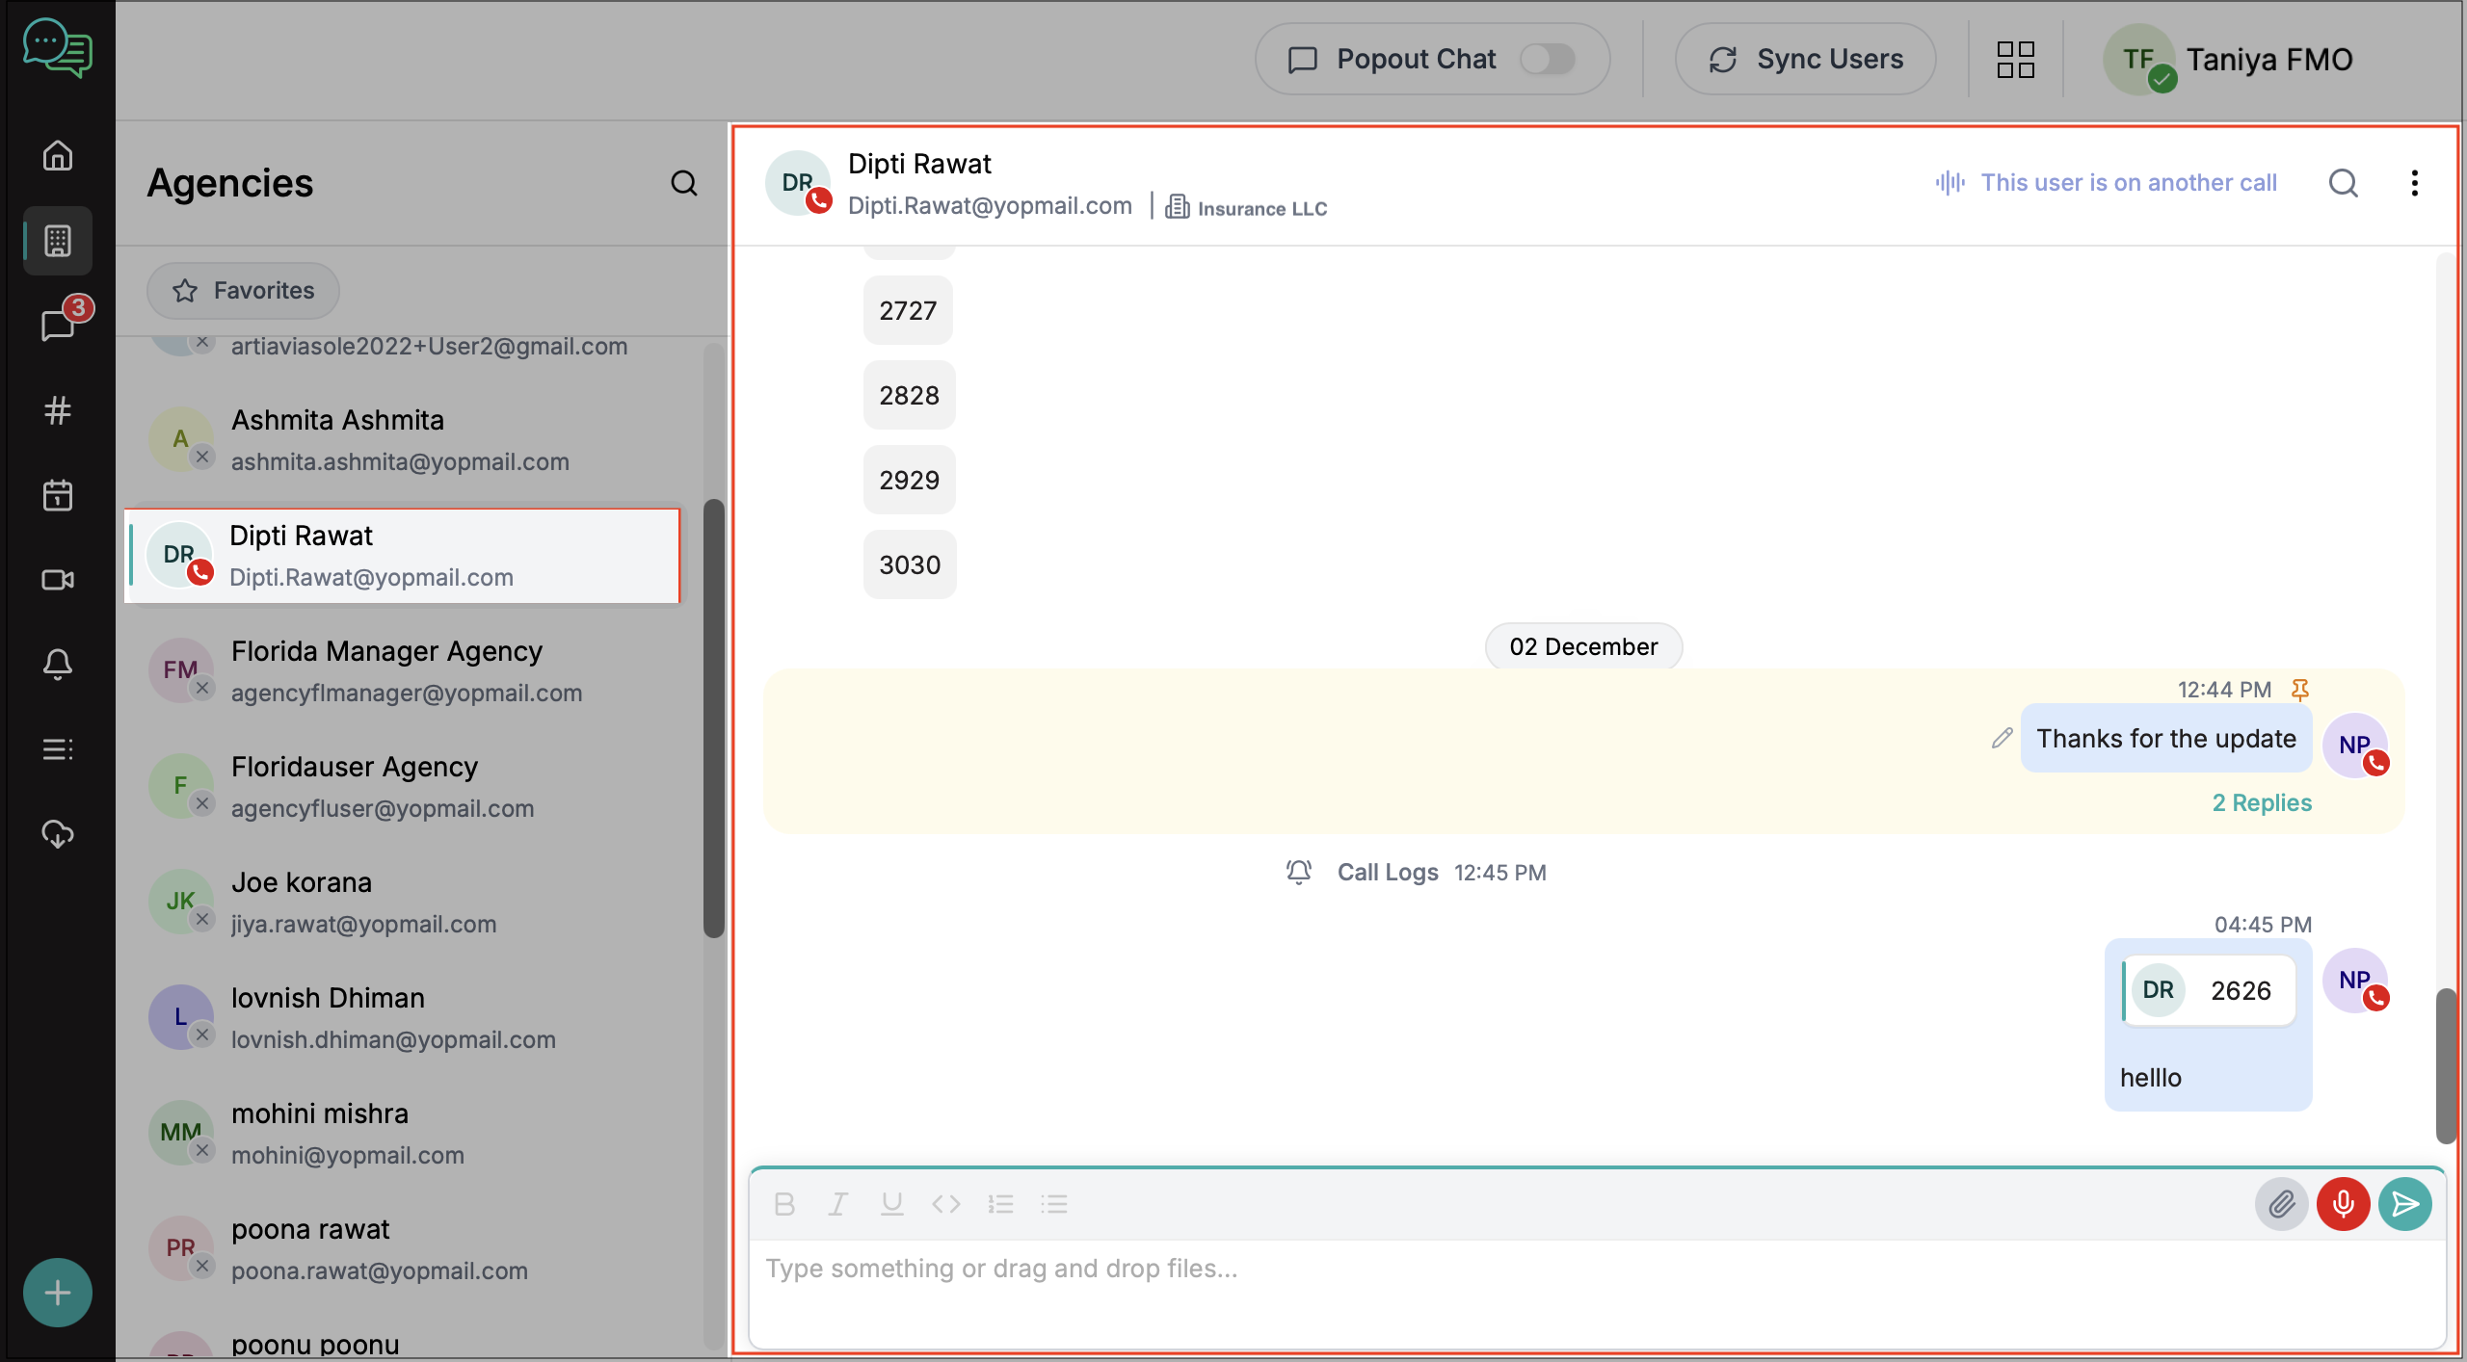Open video meetings camera icon
The height and width of the screenshot is (1362, 2467).
(58, 580)
